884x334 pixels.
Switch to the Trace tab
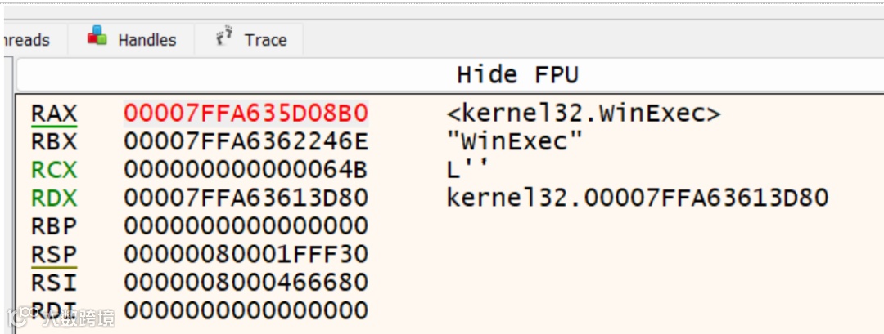click(249, 39)
